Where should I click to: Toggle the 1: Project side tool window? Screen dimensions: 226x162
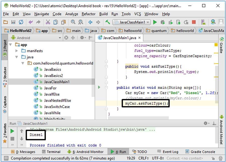[5, 48]
